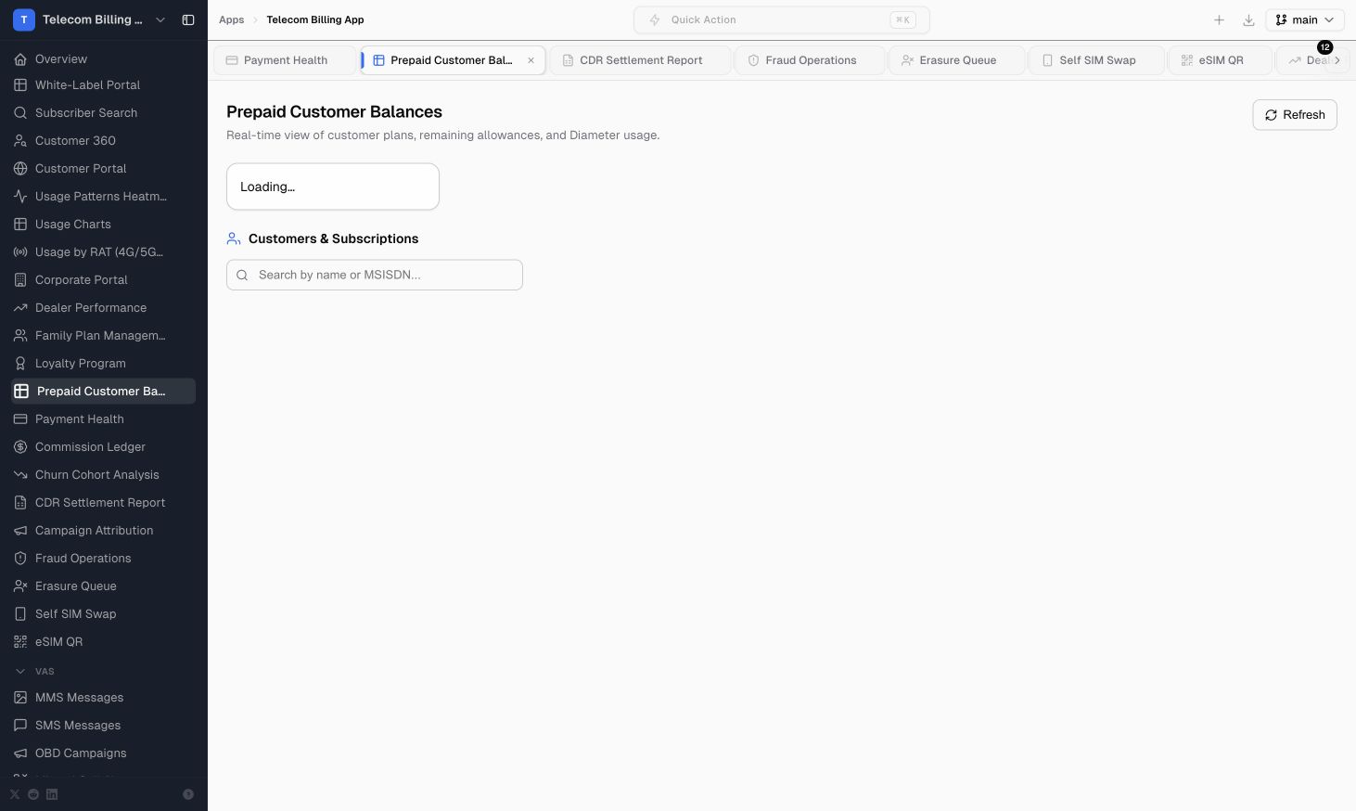1356x811 pixels.
Task: Click the round button at sidebar bottom right
Action: tap(188, 794)
